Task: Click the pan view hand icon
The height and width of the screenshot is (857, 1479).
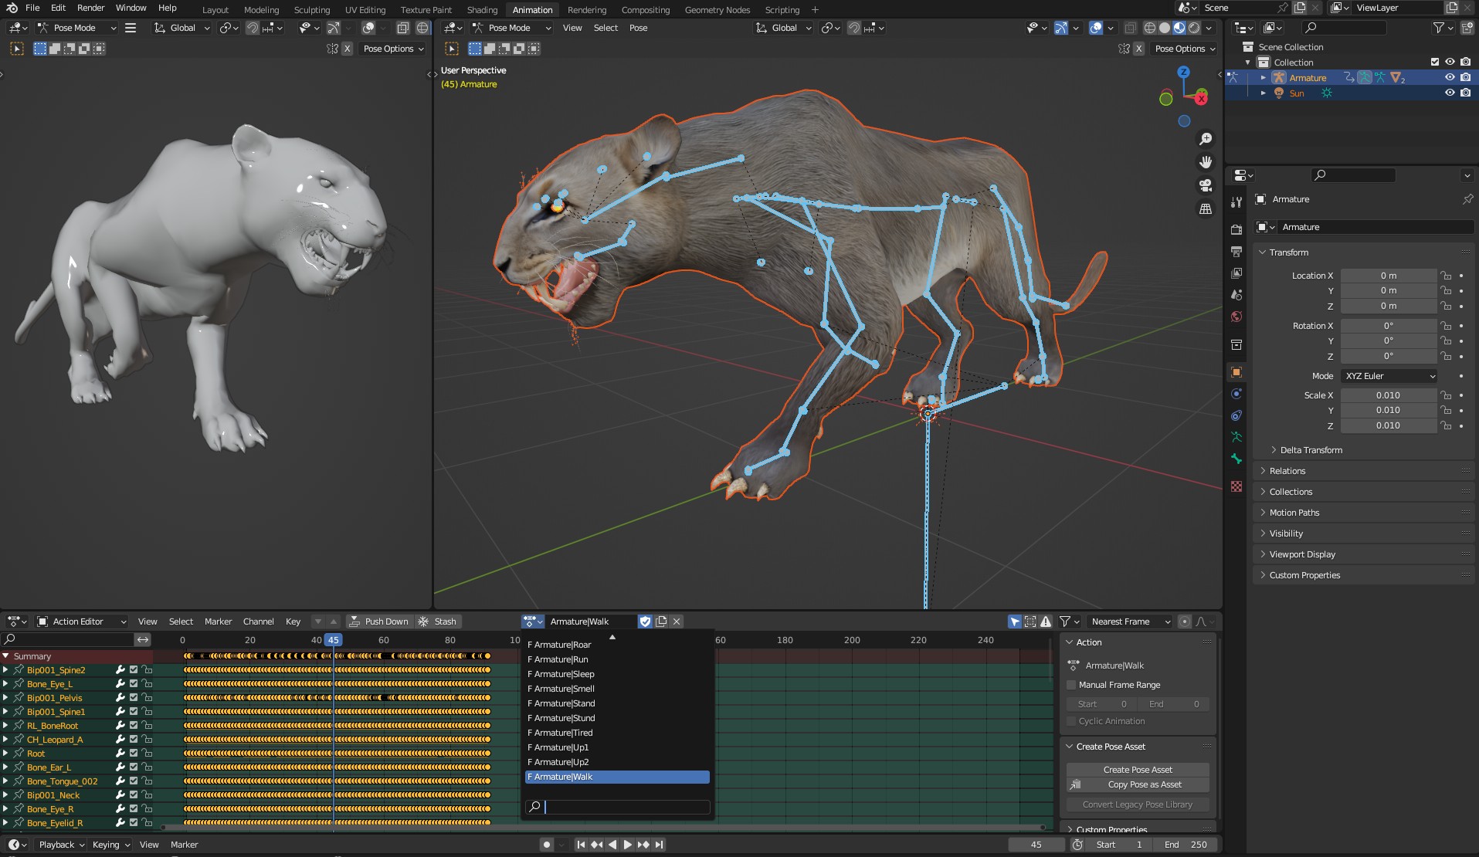Action: pos(1205,162)
